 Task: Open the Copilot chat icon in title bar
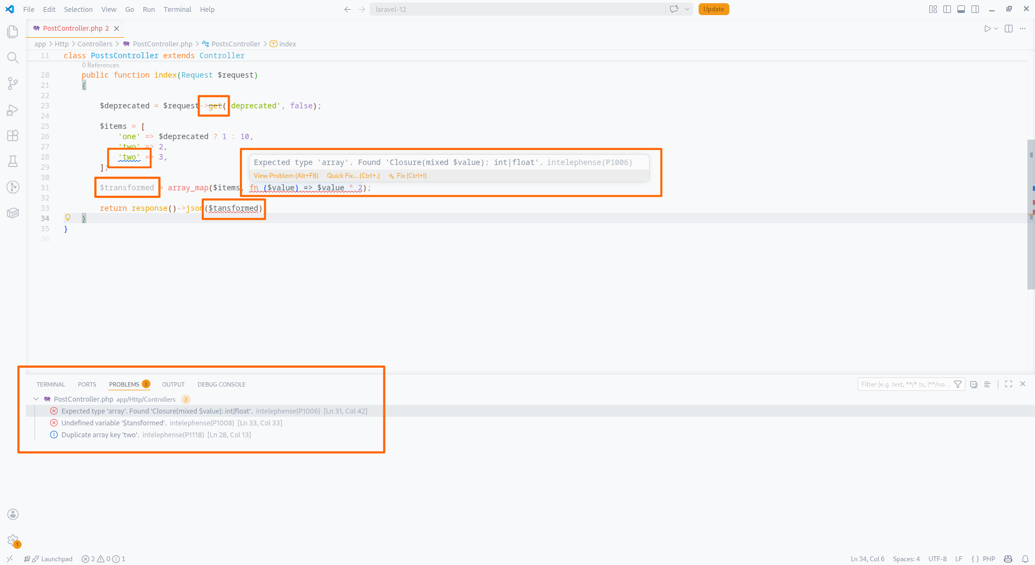pos(674,9)
